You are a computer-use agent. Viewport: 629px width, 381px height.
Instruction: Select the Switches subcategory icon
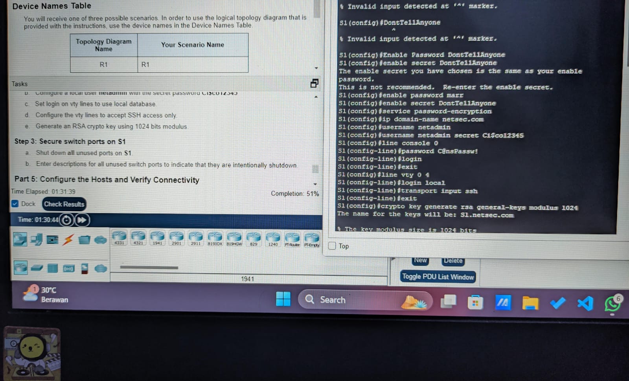point(37,268)
